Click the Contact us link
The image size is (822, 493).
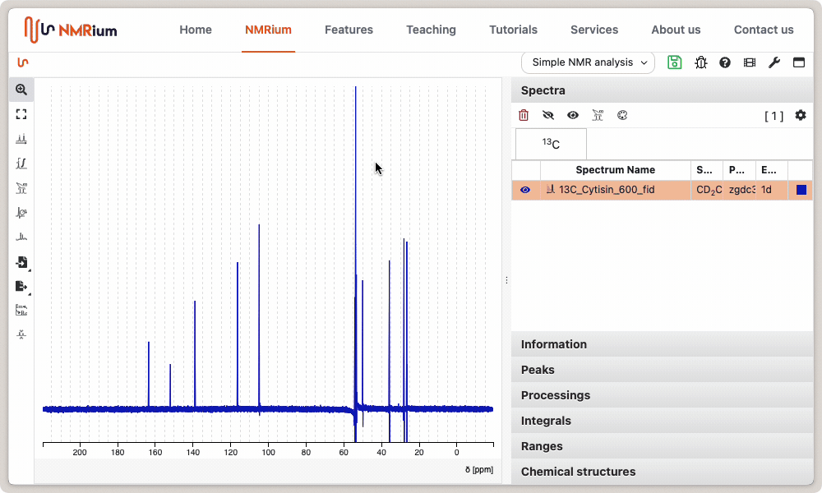(x=764, y=30)
